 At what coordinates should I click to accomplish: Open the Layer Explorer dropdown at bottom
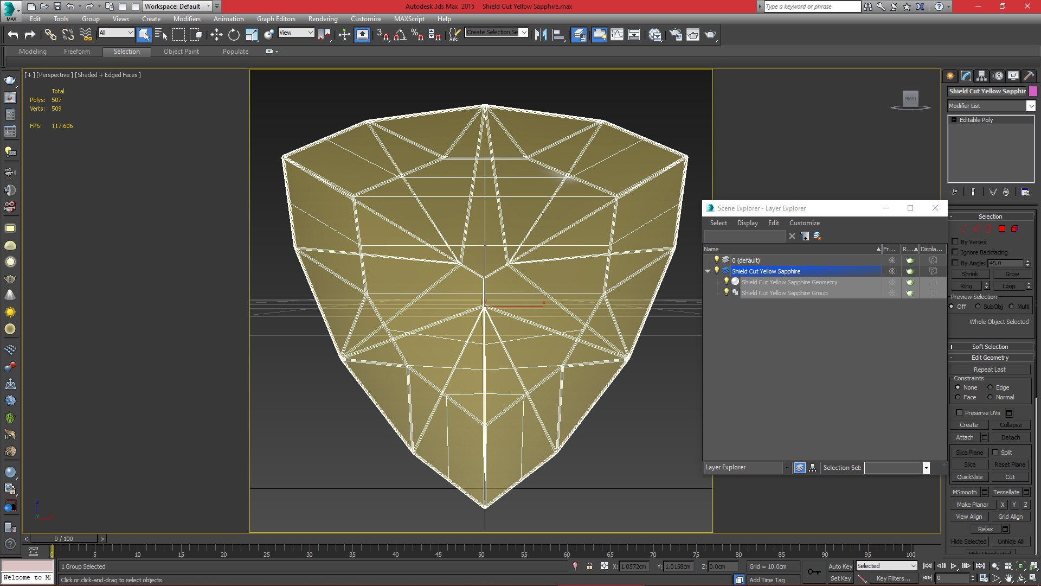747,467
